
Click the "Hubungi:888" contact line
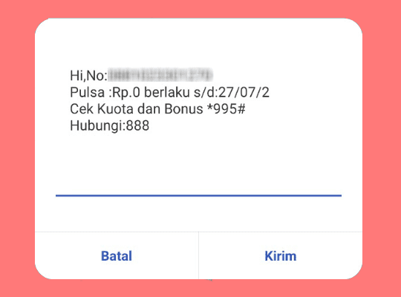(x=110, y=126)
